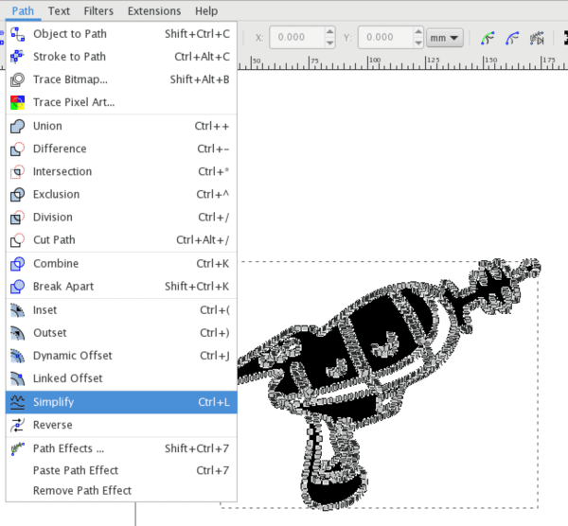Image resolution: width=568 pixels, height=526 pixels.
Task: Click the Object to Path icon
Action: pos(17,34)
